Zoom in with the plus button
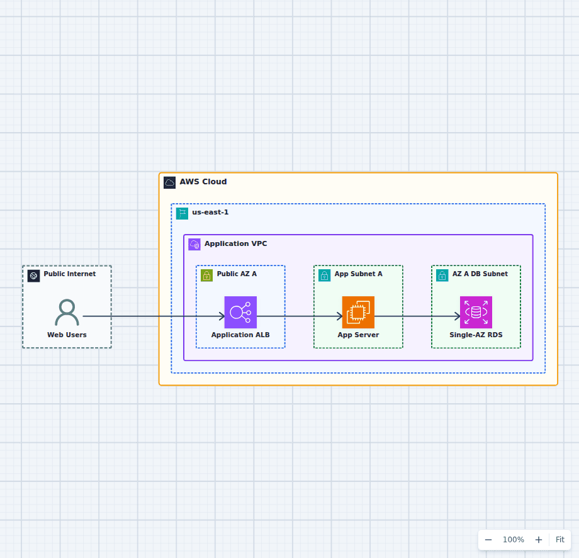Viewport: 579px width, 558px height. [539, 540]
